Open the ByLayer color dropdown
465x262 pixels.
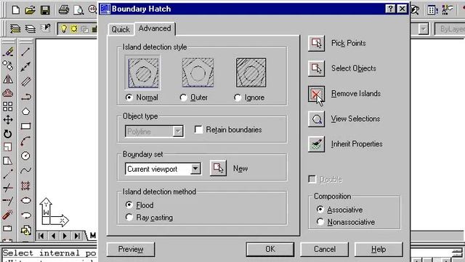point(450,29)
